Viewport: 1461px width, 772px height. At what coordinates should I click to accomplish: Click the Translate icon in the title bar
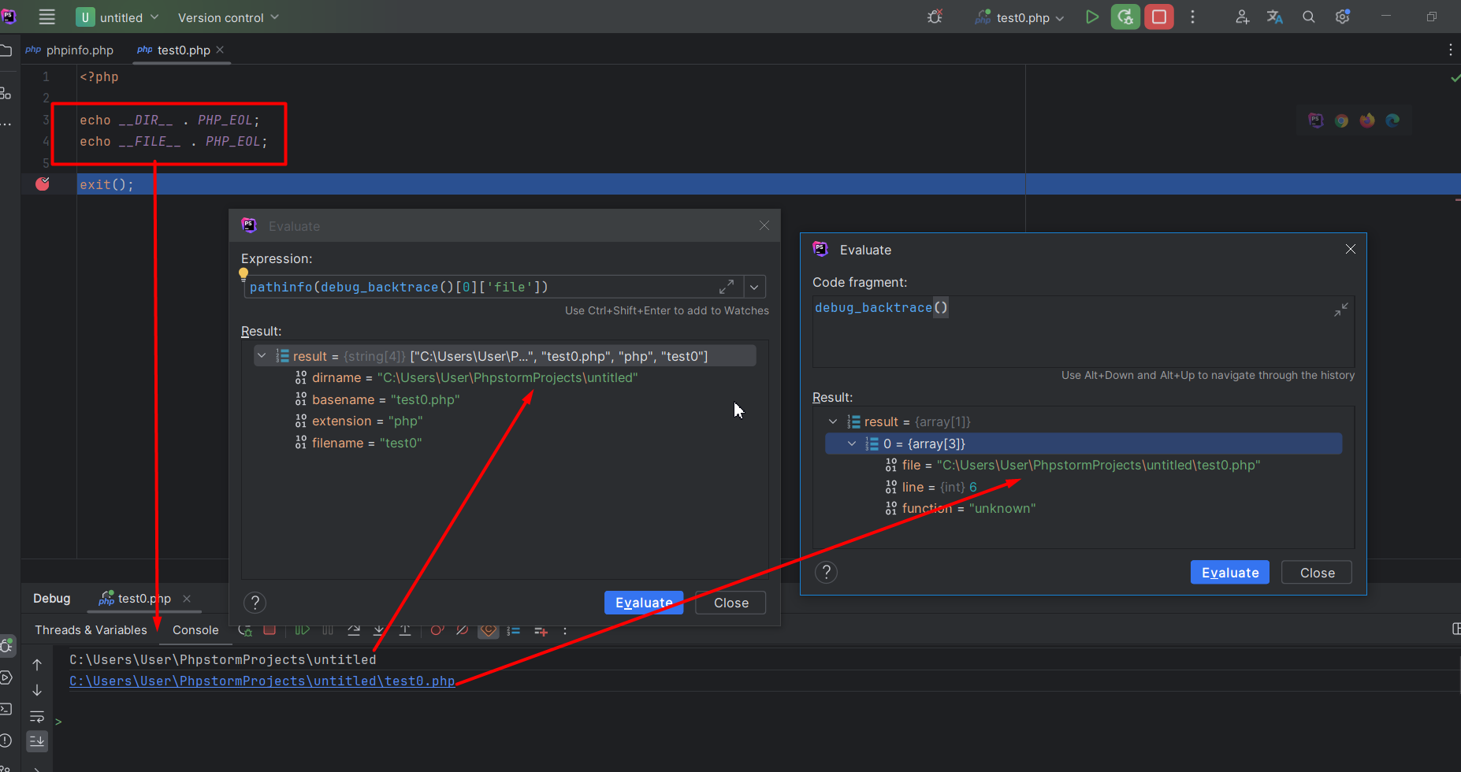[x=1274, y=17]
